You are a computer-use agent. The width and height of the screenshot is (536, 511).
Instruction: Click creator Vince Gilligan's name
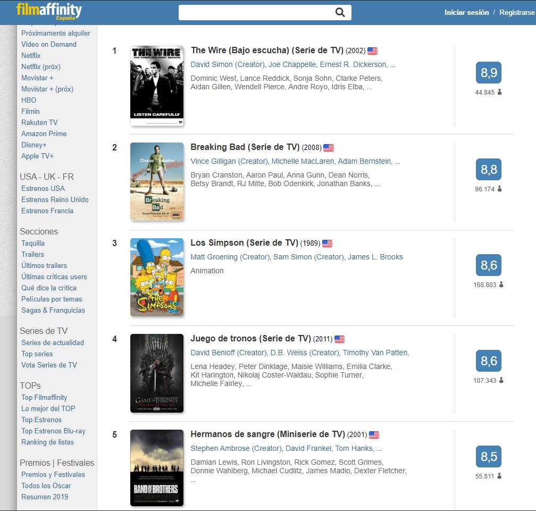(229, 161)
